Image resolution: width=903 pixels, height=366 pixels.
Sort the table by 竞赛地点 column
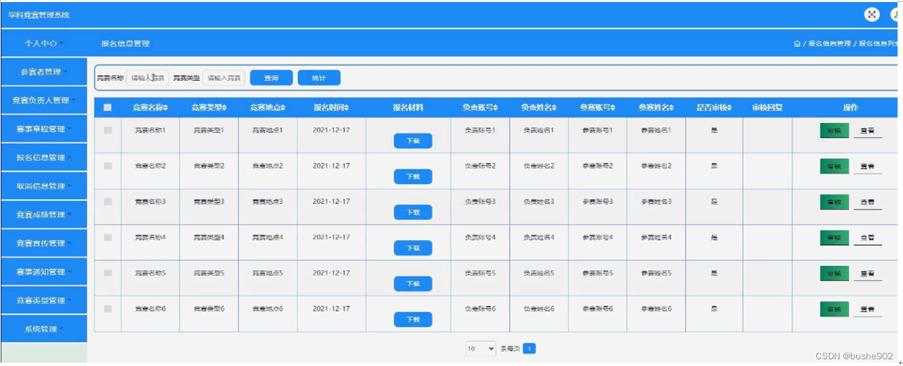click(x=267, y=108)
